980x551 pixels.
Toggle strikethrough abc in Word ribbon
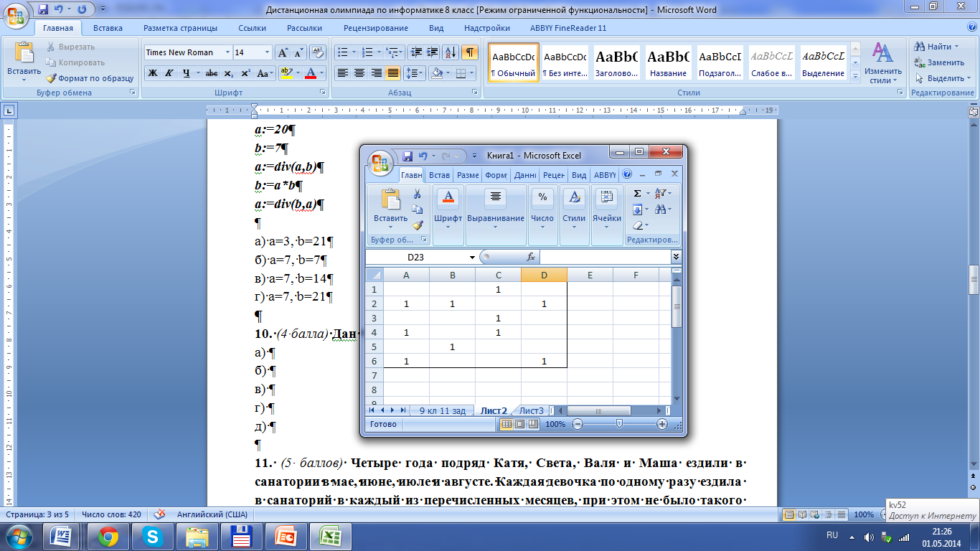(x=211, y=73)
